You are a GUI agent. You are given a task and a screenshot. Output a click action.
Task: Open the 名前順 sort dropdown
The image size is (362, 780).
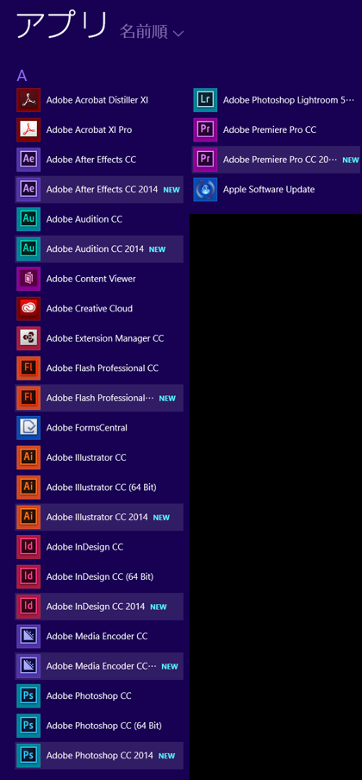pyautogui.click(x=152, y=32)
